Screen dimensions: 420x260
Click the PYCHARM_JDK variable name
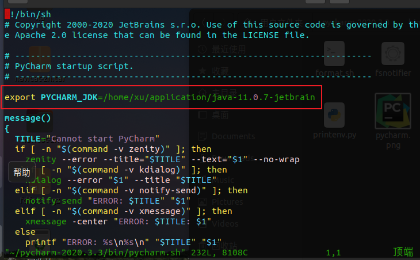[x=69, y=97]
